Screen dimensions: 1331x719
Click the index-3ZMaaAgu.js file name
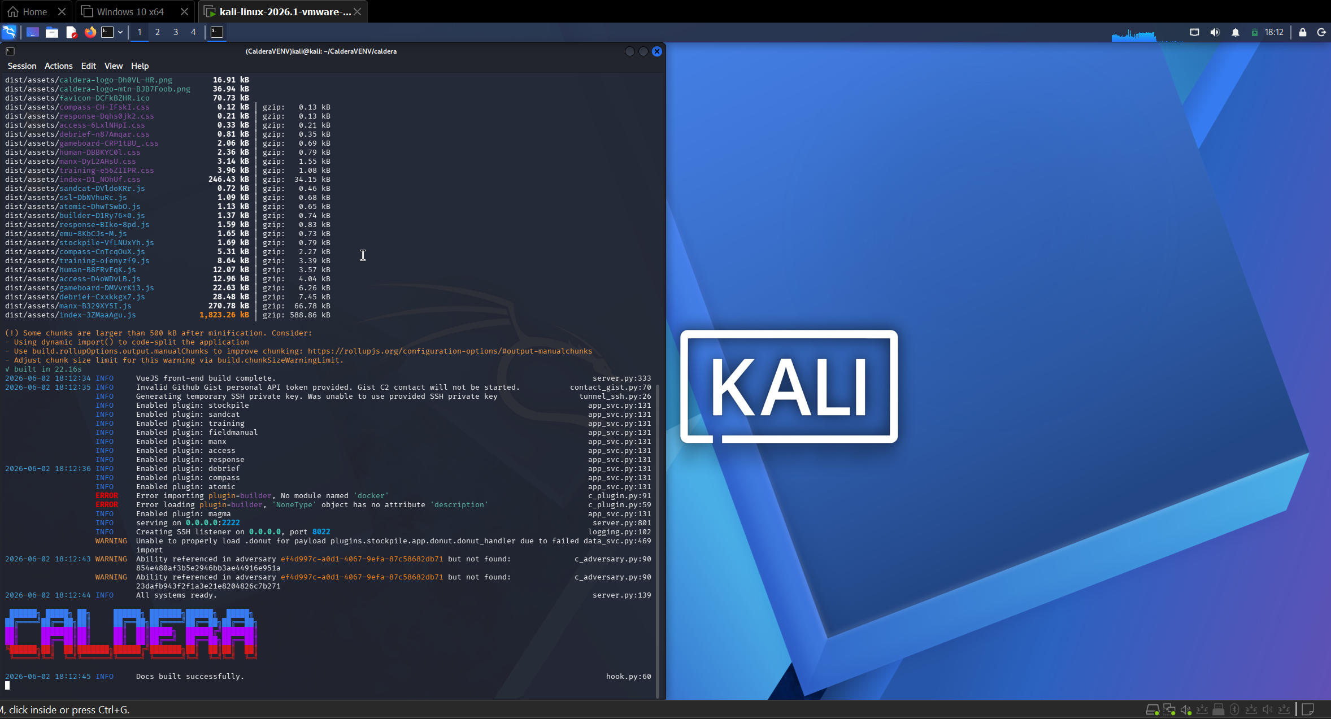click(x=98, y=315)
